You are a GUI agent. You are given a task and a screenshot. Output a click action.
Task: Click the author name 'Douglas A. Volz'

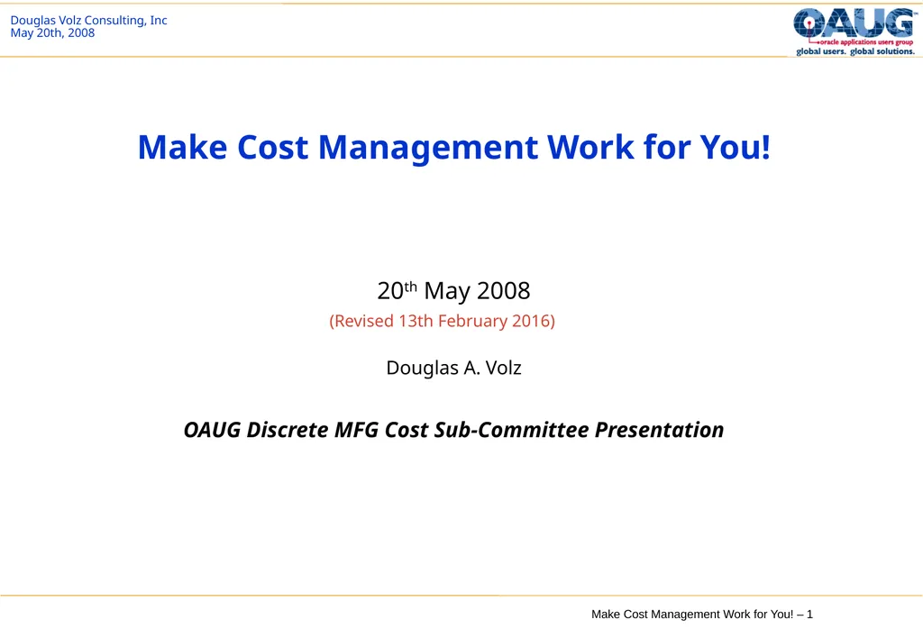coord(454,368)
